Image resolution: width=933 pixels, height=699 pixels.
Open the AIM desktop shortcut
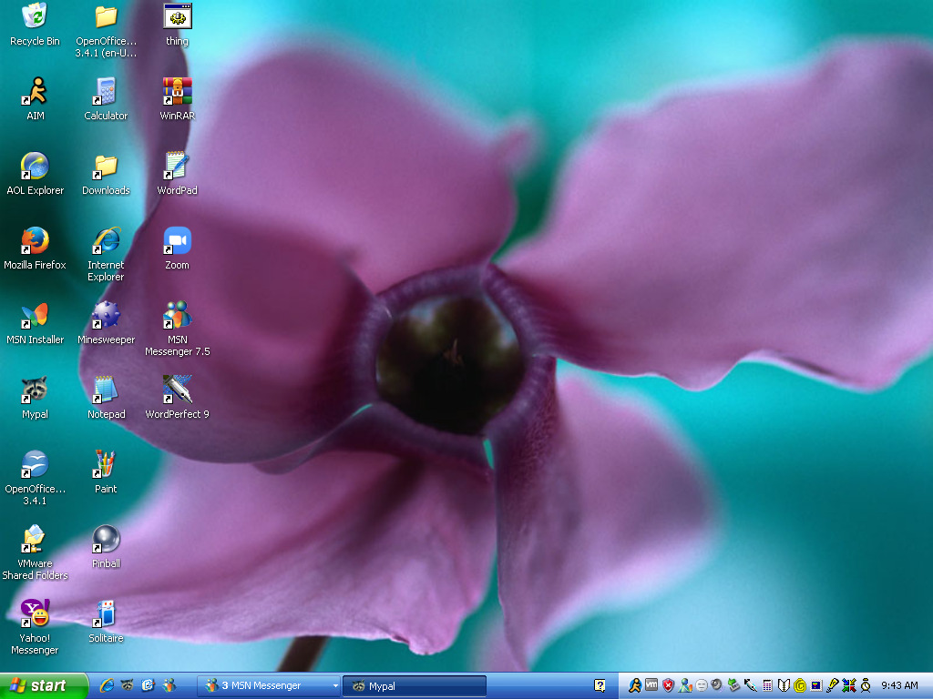point(35,92)
